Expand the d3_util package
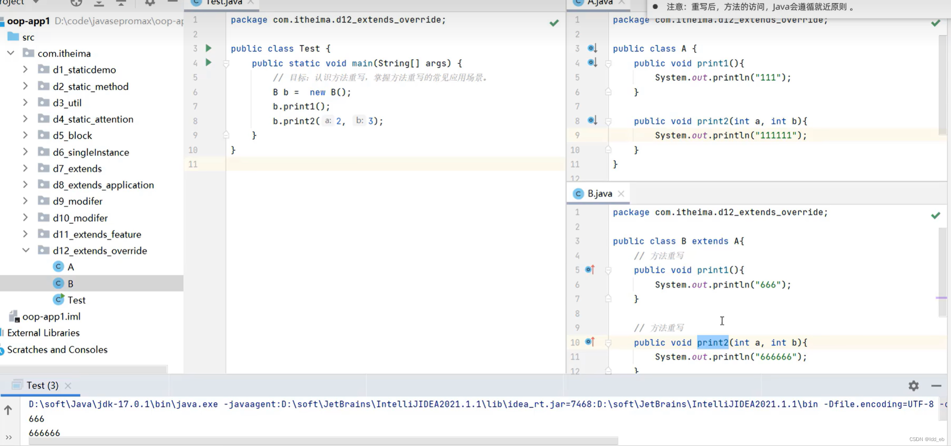The image size is (951, 446). (26, 103)
